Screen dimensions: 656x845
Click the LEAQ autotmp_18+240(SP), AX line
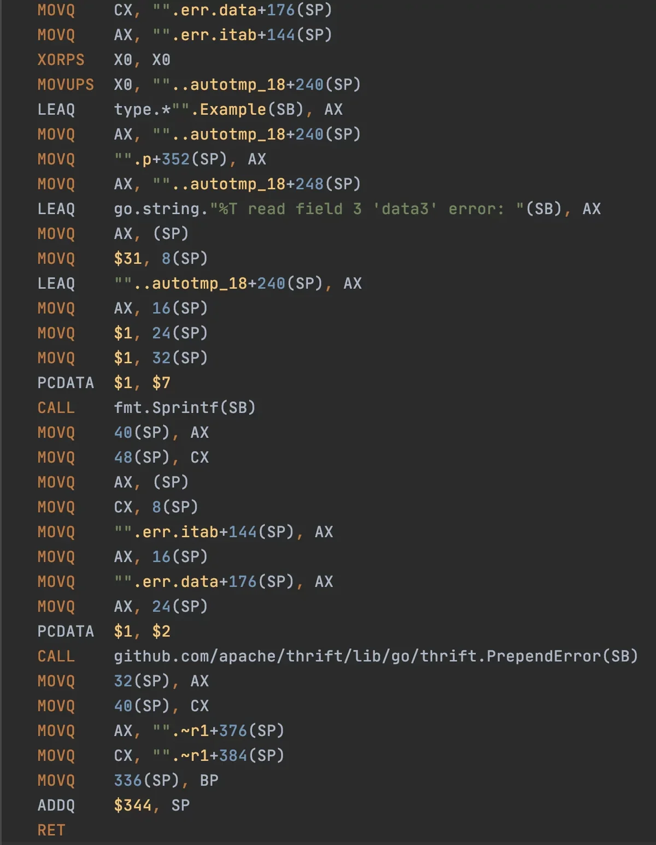(200, 284)
